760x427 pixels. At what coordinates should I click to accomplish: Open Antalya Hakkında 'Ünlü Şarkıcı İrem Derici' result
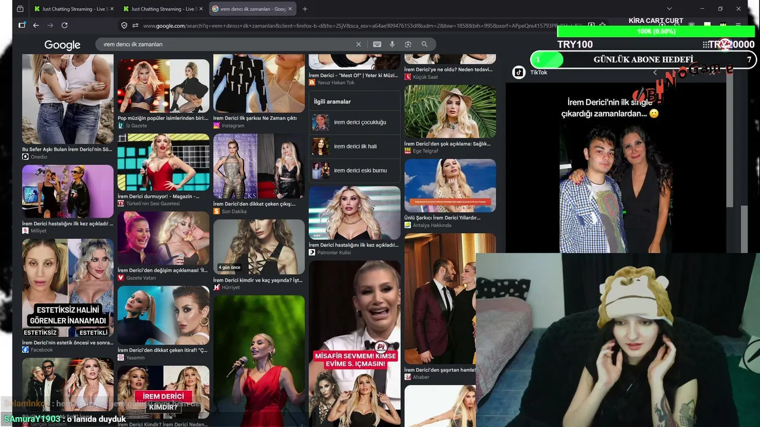(x=442, y=218)
